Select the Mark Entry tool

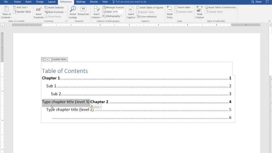[169, 12]
